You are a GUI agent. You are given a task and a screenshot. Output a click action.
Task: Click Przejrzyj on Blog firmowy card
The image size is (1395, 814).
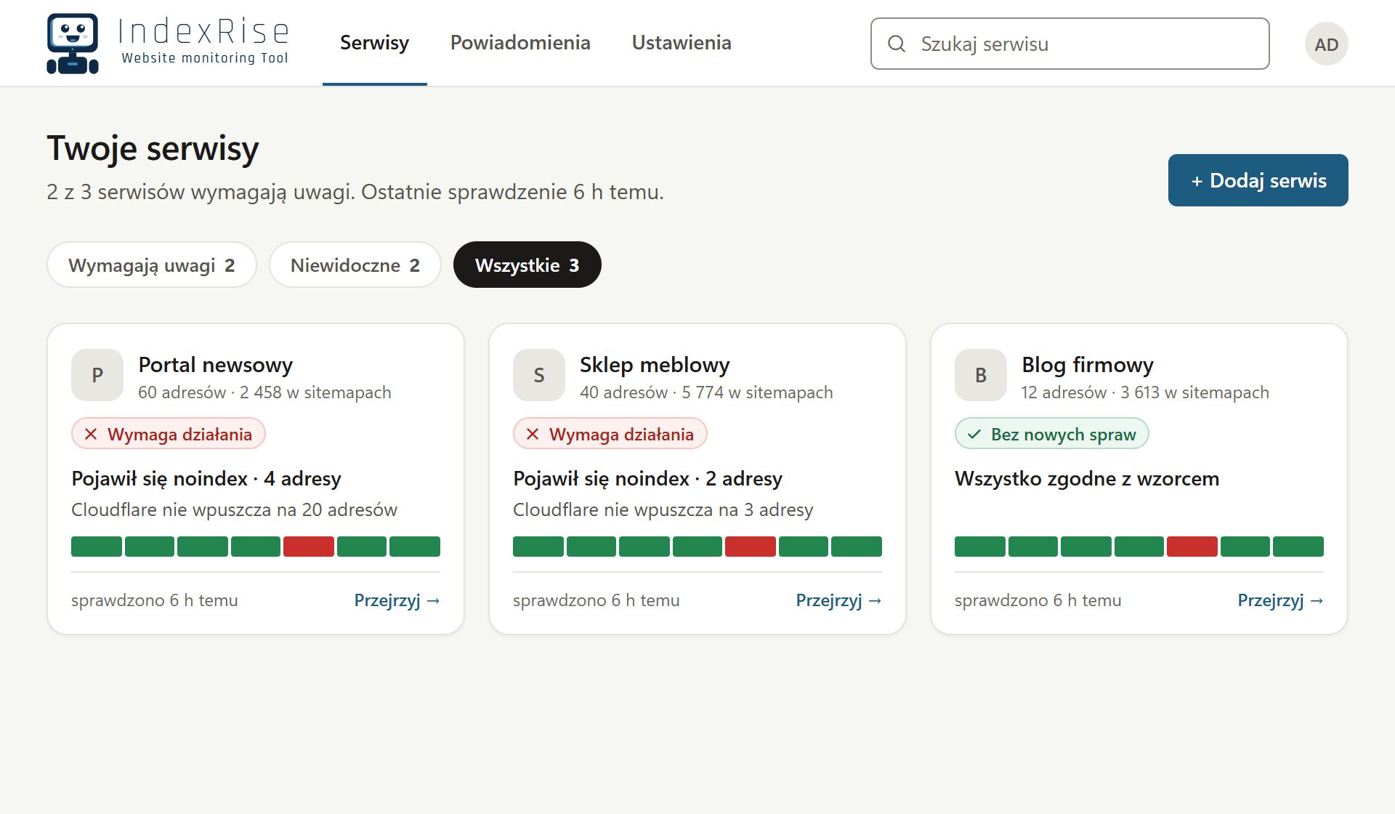click(1280, 600)
